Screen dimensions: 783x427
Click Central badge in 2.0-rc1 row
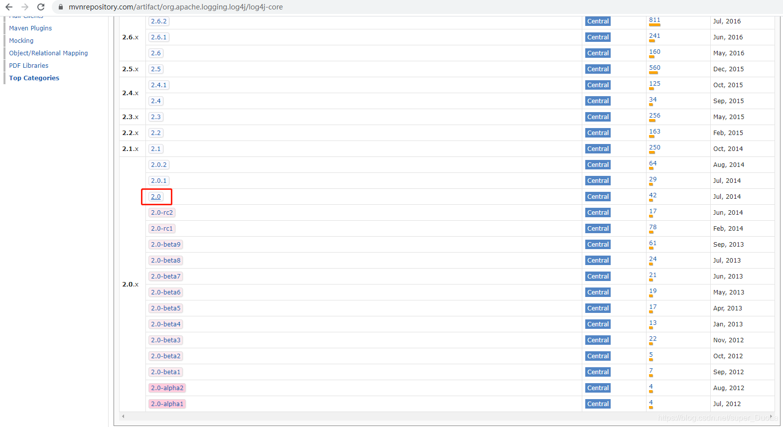click(x=598, y=229)
